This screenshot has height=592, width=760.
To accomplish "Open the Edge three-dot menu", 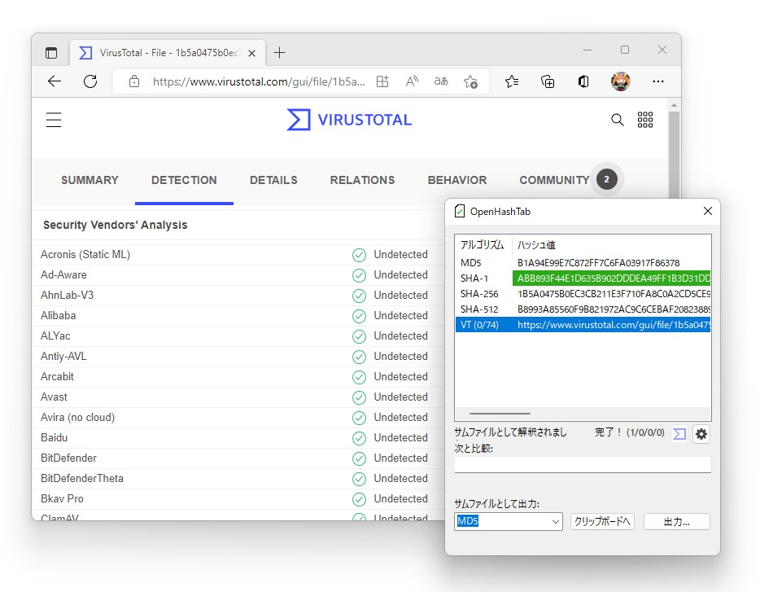I will [x=658, y=81].
